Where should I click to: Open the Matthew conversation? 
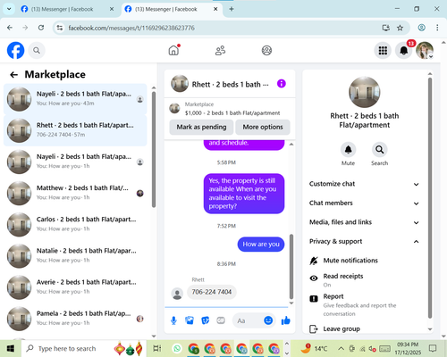(75, 193)
